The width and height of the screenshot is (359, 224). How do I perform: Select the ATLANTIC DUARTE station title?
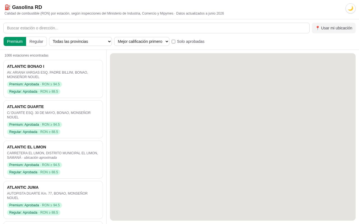coord(25,107)
